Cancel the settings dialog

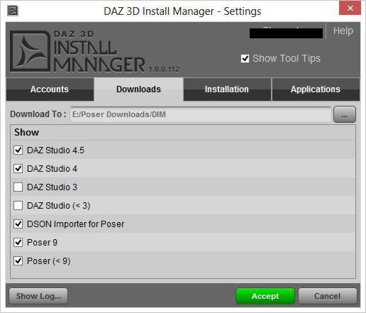pyautogui.click(x=328, y=296)
